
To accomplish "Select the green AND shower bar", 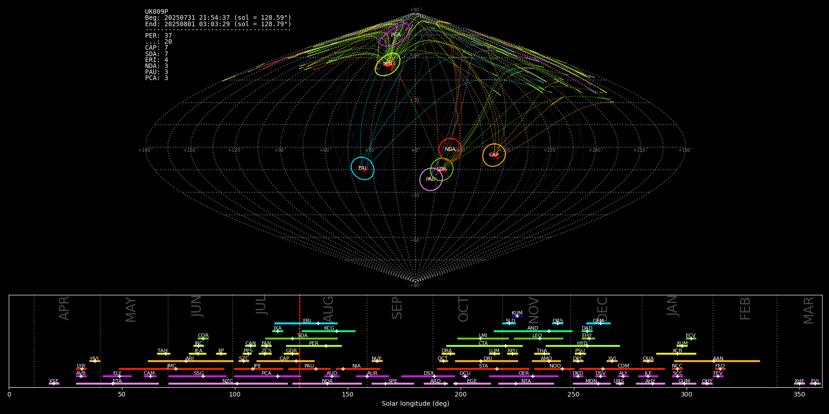I will tap(533, 331).
